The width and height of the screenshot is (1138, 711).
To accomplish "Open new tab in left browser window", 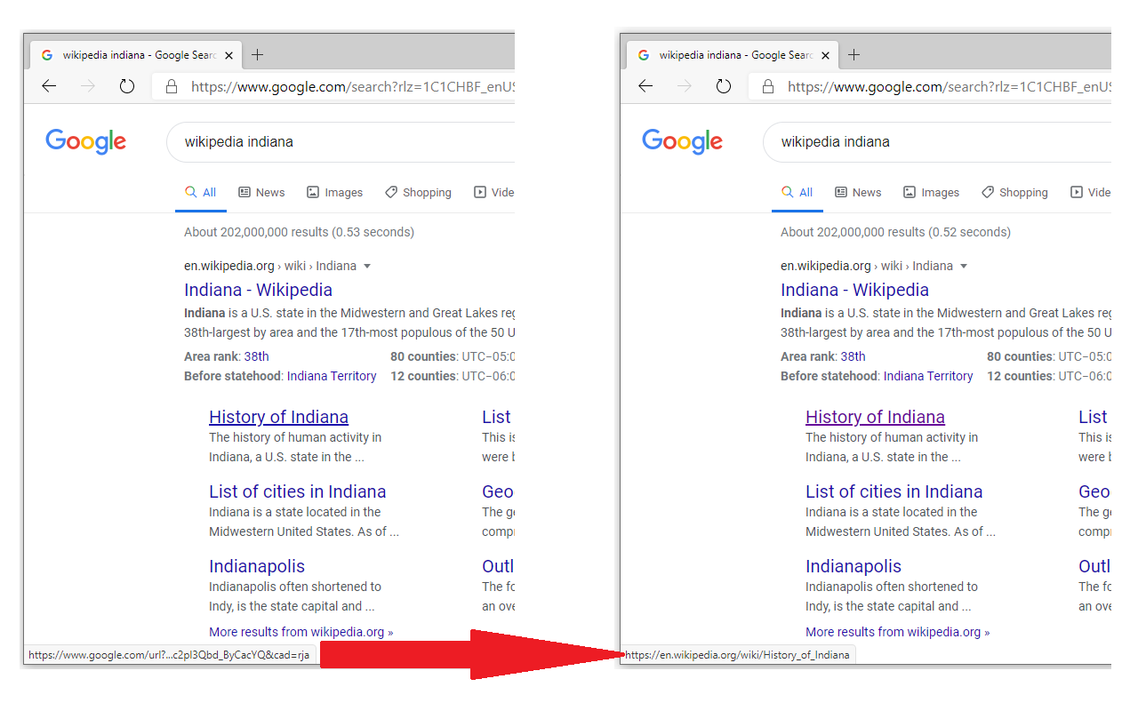I will (257, 55).
